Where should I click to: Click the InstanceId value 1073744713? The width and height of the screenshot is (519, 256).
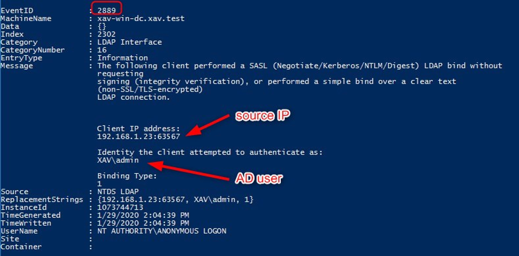(x=120, y=207)
